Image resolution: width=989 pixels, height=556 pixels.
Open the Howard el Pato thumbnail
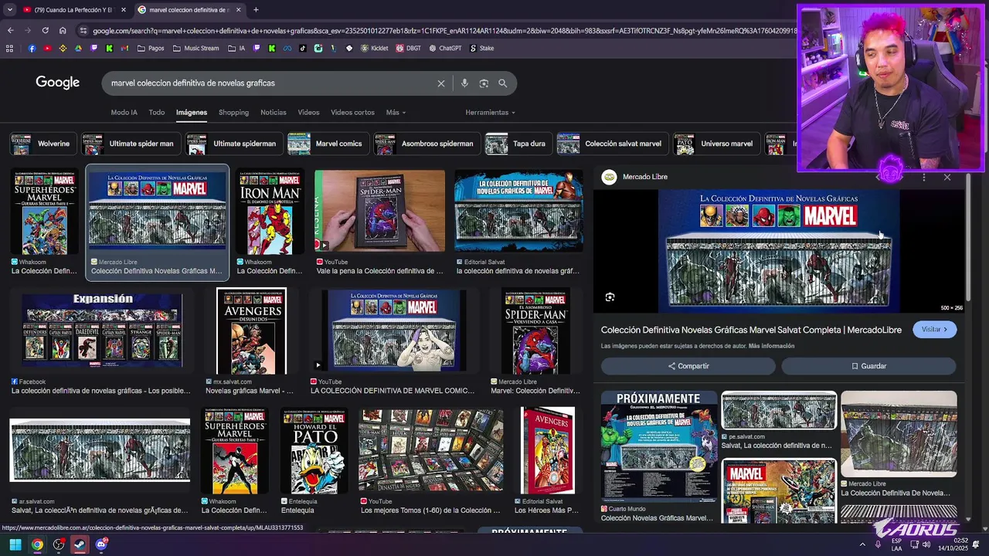point(314,451)
